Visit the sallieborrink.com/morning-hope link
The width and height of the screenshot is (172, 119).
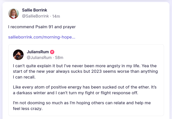(x=42, y=37)
